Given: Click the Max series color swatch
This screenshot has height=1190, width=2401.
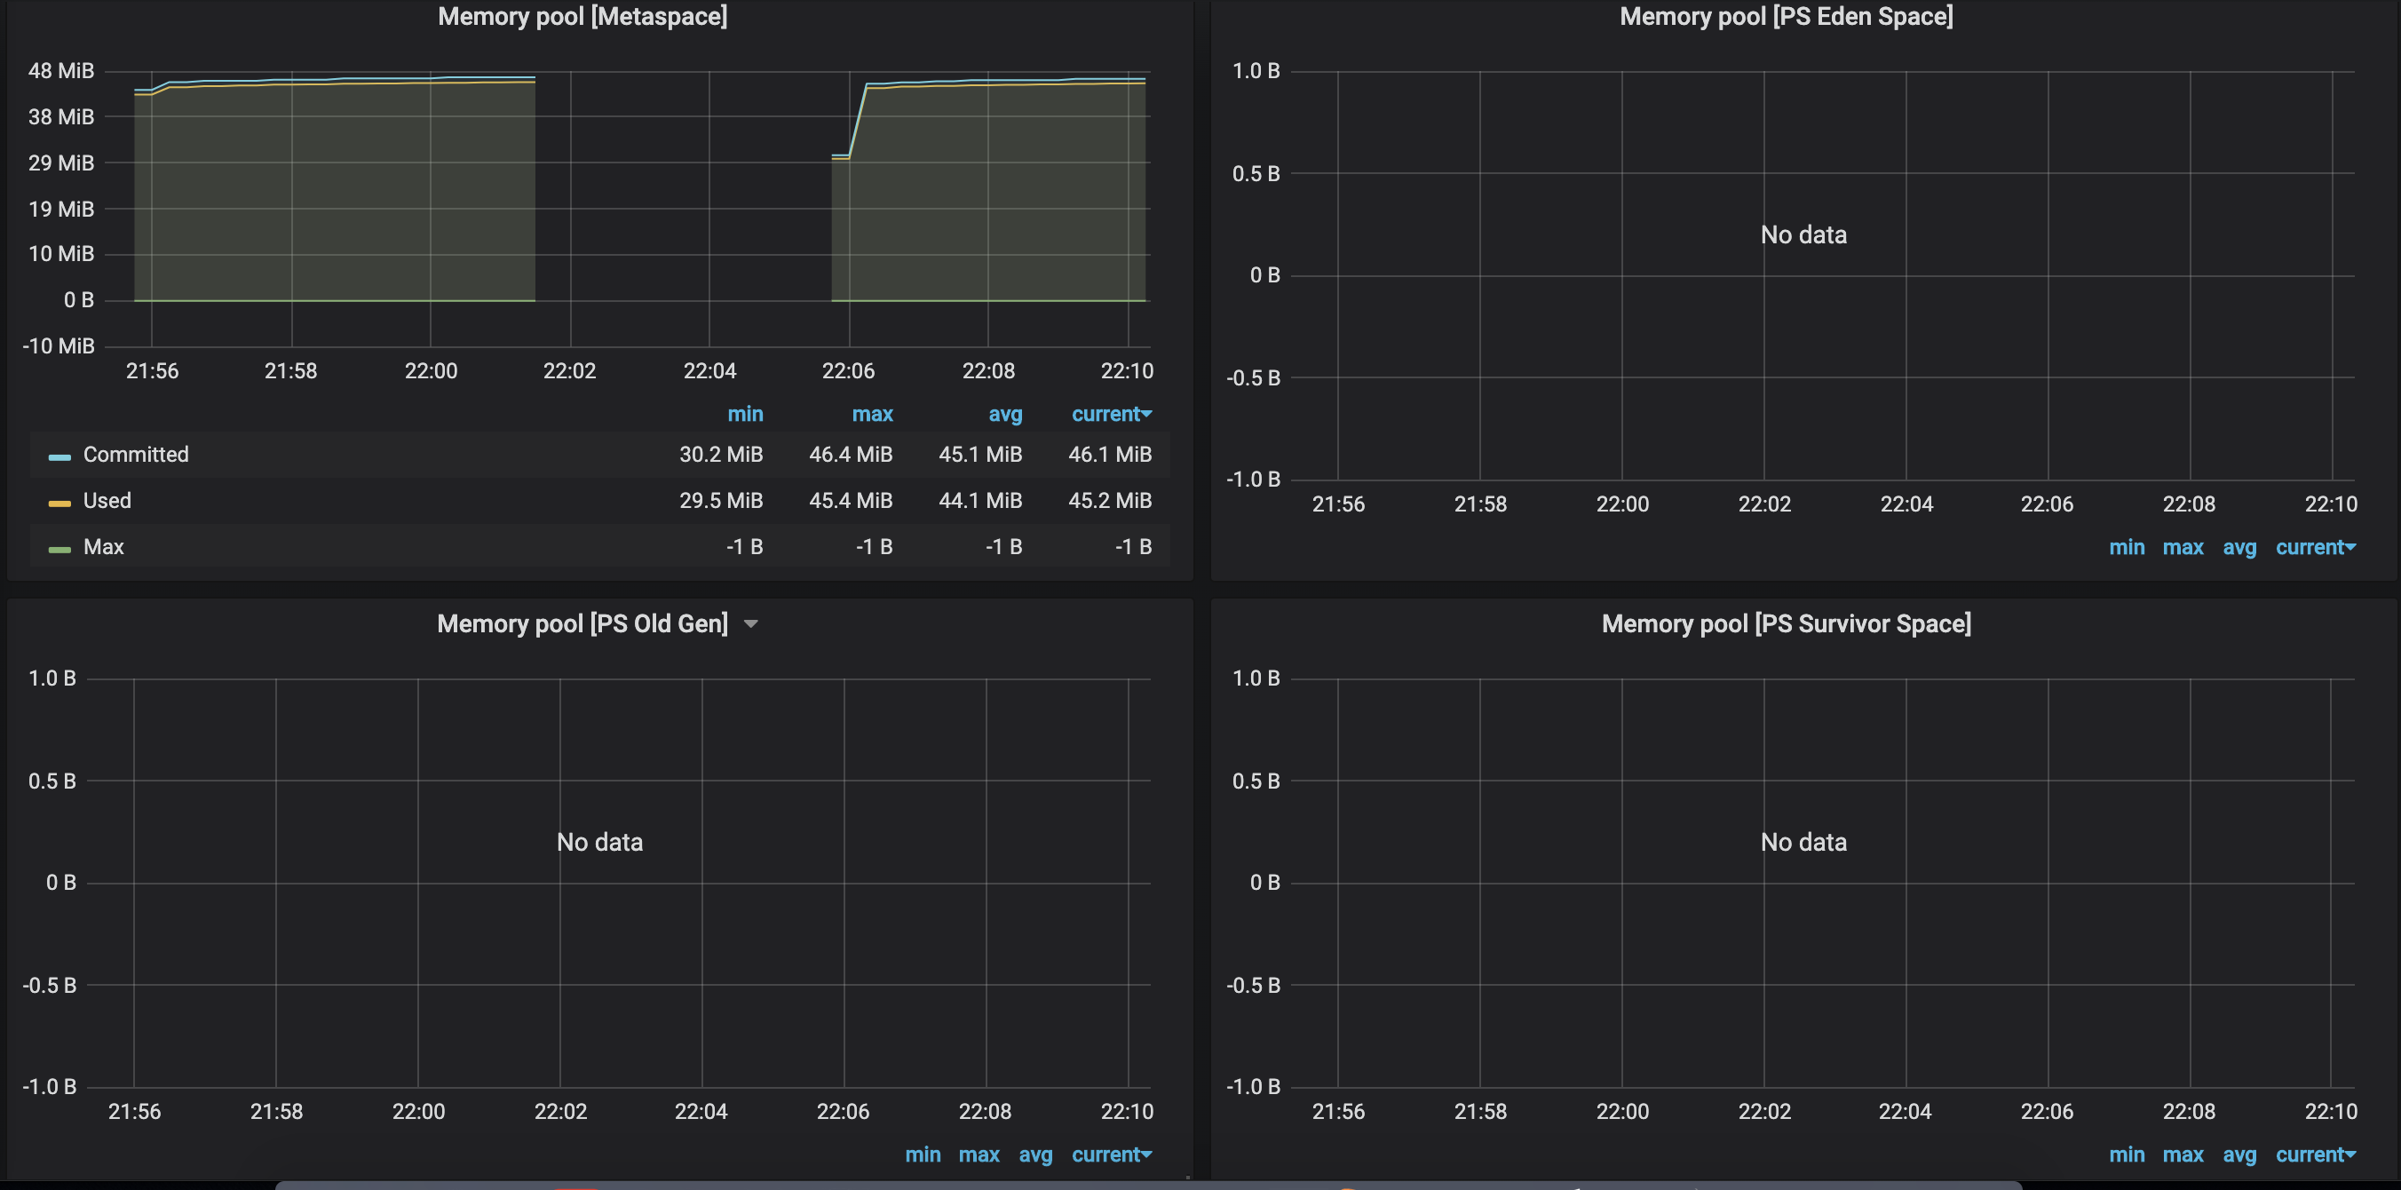Looking at the screenshot, I should point(59,549).
